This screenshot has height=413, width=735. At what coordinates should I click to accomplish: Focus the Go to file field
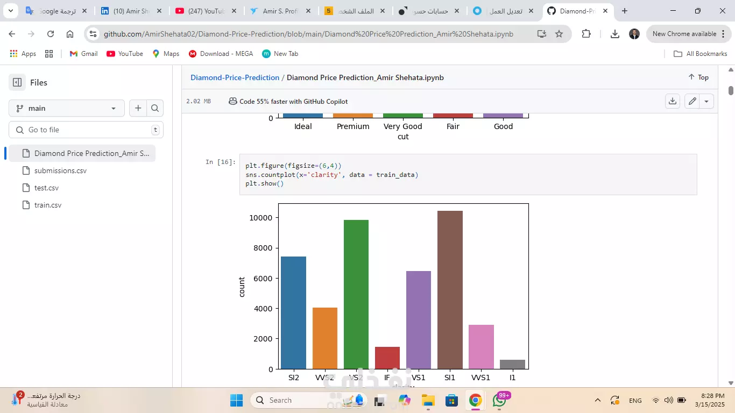[86, 130]
